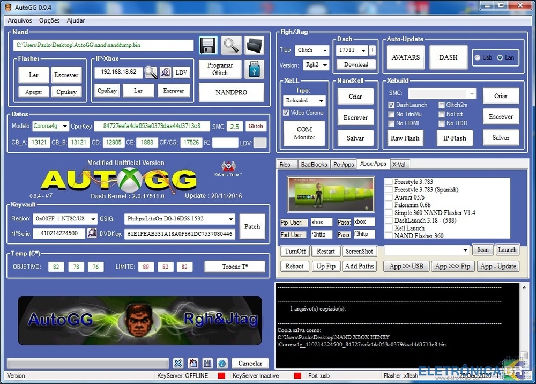Switch to the BadBlocks tab

tap(314, 165)
